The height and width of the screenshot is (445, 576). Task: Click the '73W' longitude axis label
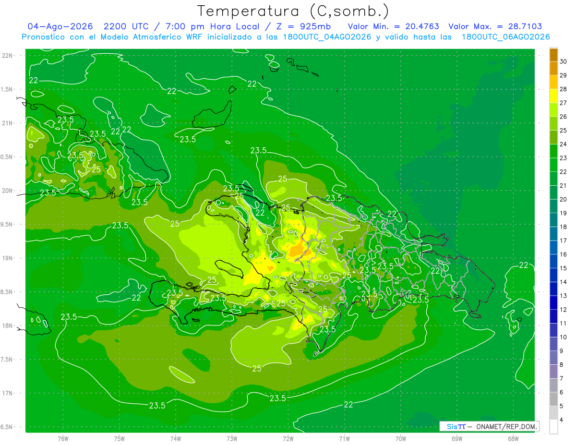coord(232,438)
